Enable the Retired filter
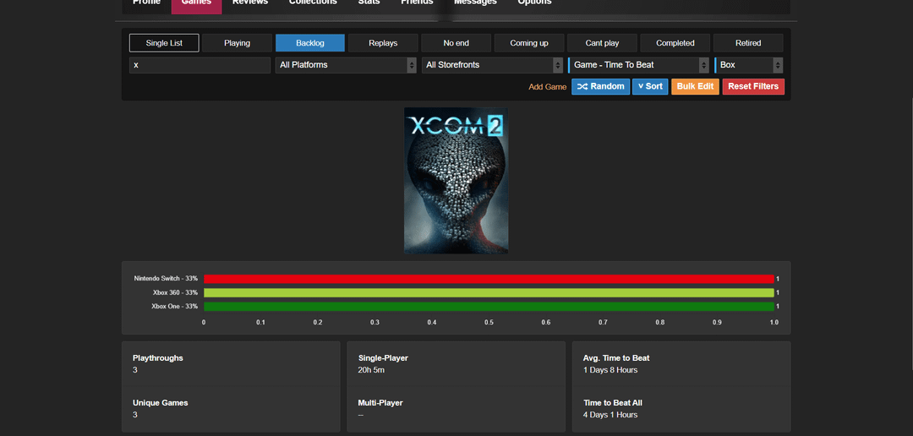Viewport: 913px width, 436px height. coord(748,43)
